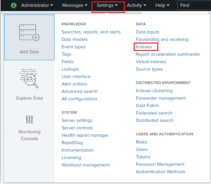Open the Messages dropdown menu

tap(75, 5)
